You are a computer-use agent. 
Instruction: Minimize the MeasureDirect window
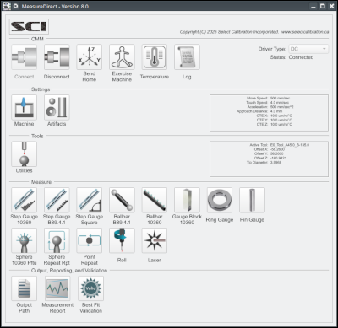tap(313, 6)
